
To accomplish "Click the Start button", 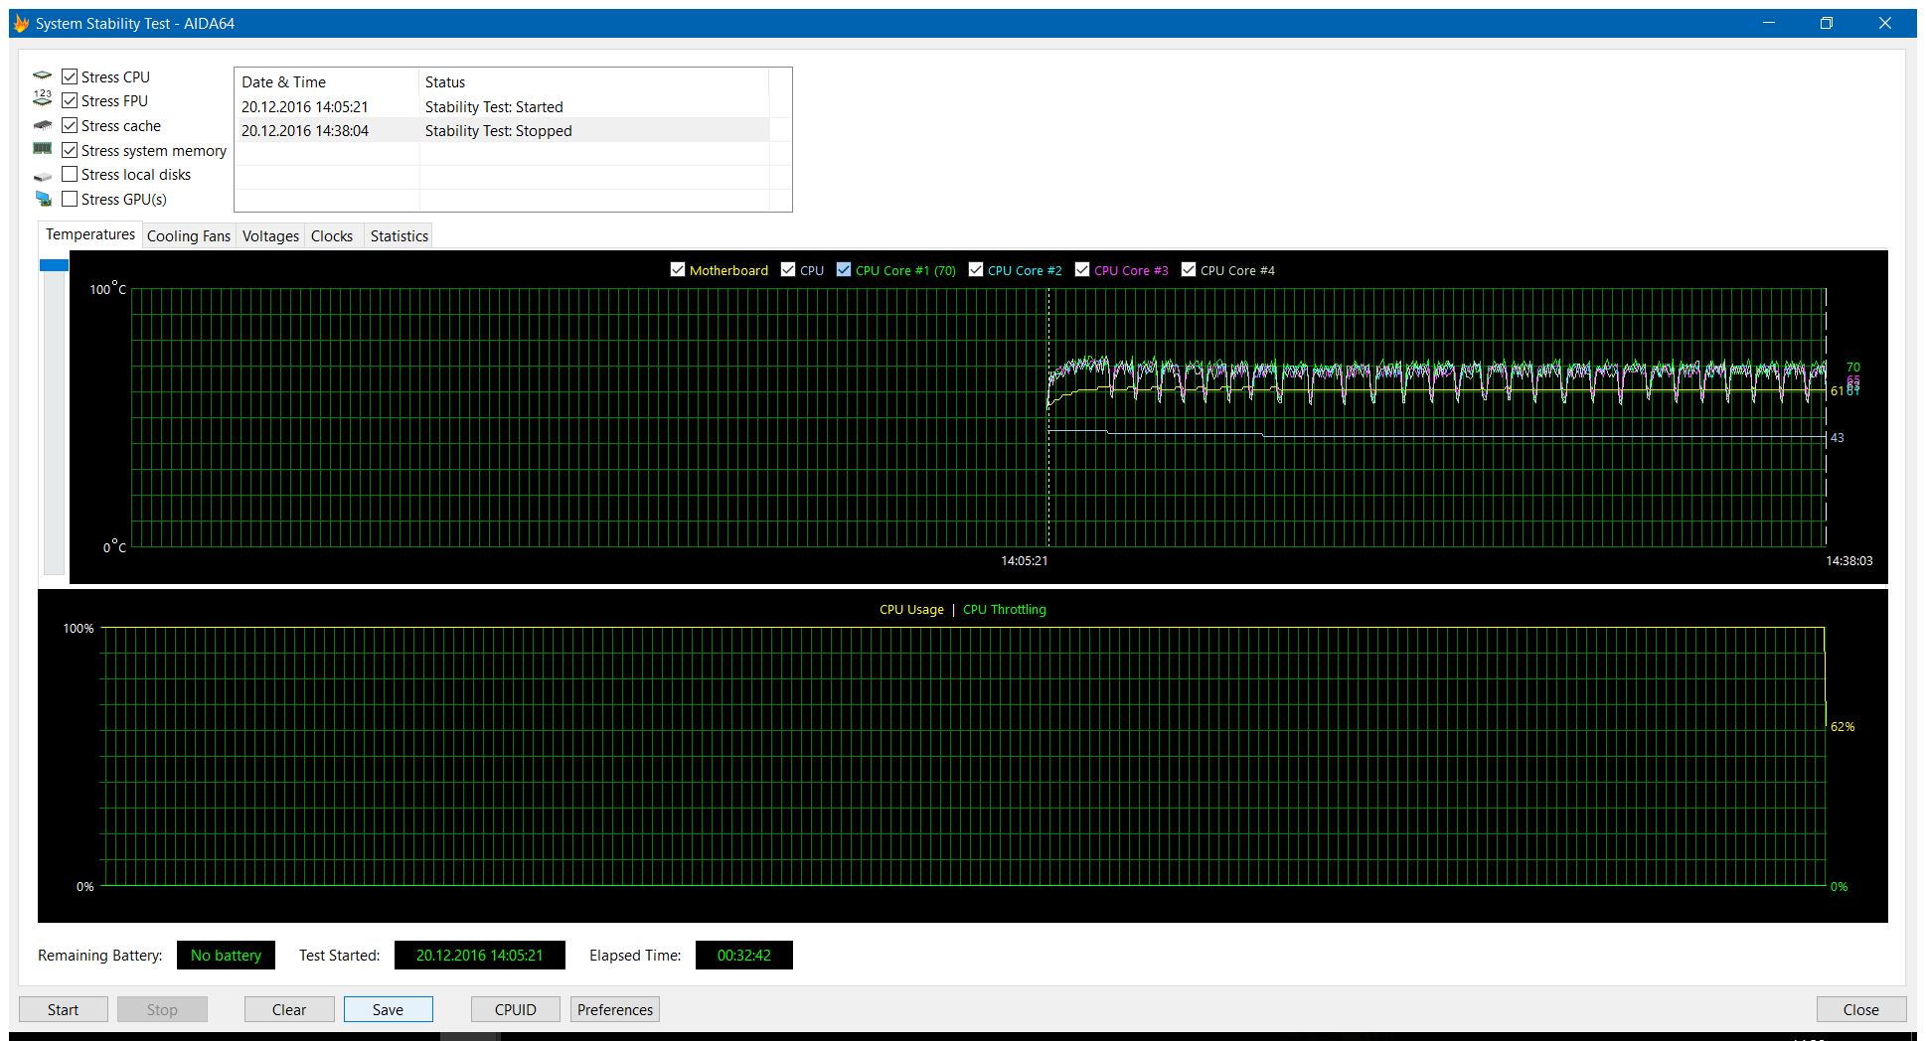I will coord(63,1009).
